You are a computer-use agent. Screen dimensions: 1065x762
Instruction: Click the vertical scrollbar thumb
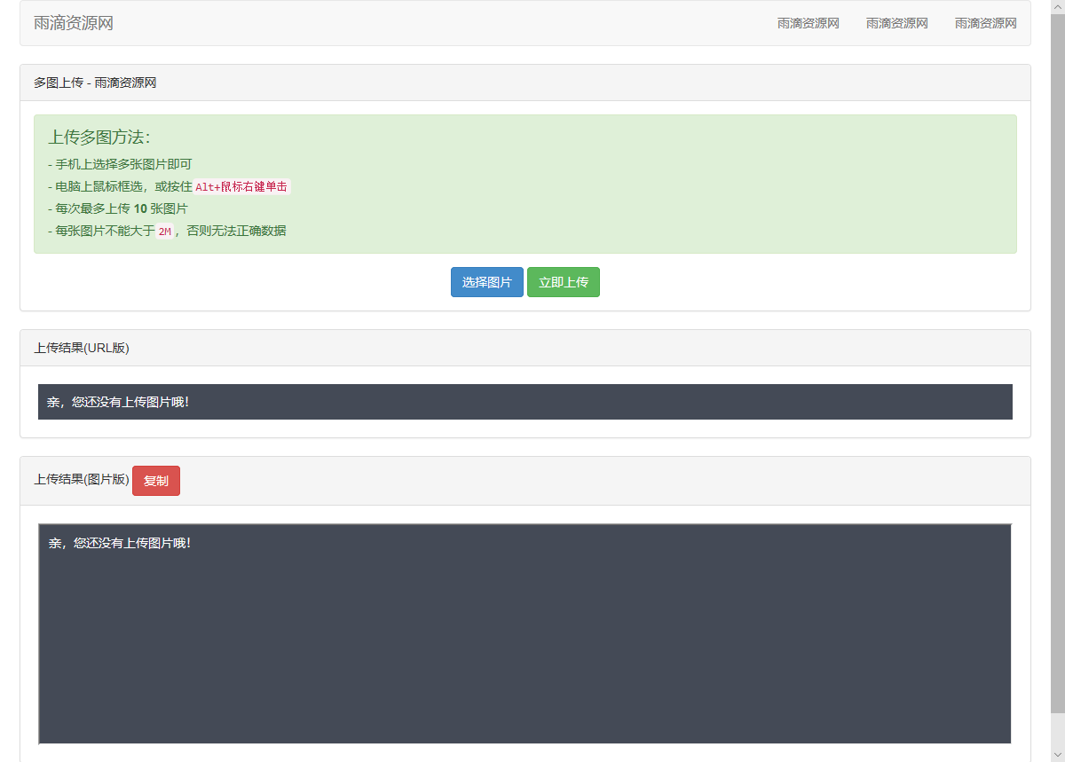tap(1057, 355)
